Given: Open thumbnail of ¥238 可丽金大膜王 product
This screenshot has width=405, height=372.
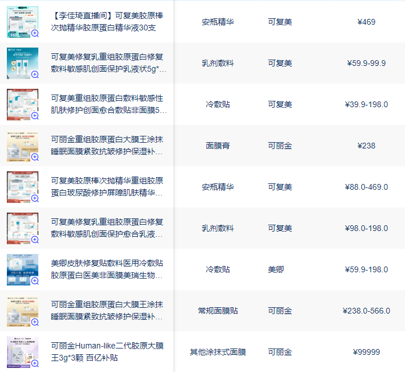Looking at the screenshot, I should tap(22, 146).
